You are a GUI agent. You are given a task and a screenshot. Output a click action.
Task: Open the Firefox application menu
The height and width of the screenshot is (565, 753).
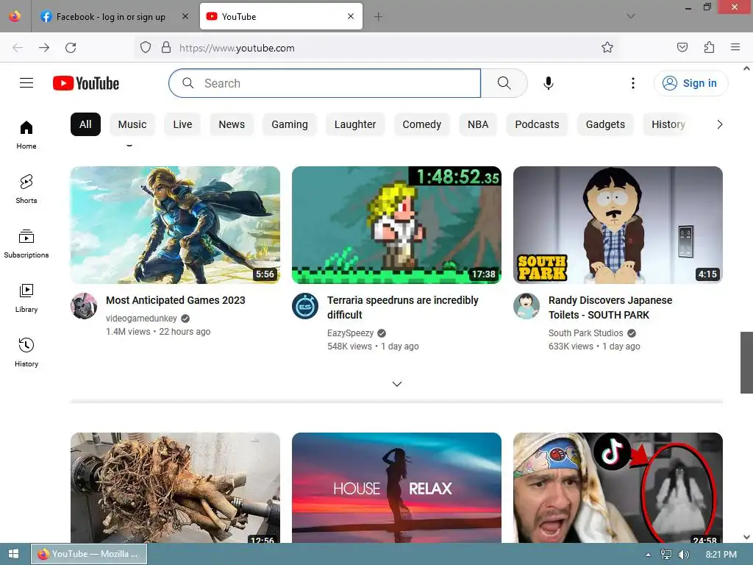tap(735, 47)
